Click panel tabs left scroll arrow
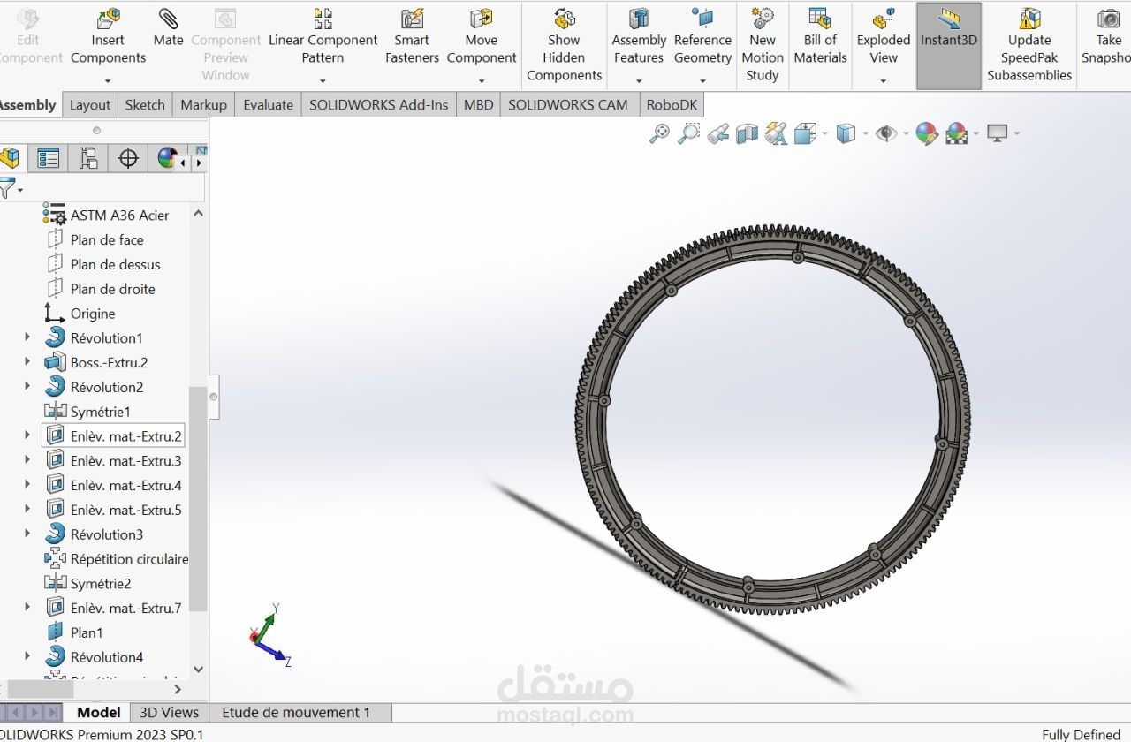The width and height of the screenshot is (1131, 742). coord(184,163)
